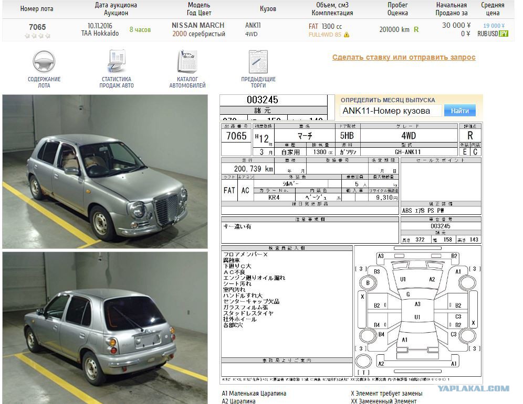Click the 201000 km mileage value
Viewport: 523px width, 404px height.
pos(394,30)
